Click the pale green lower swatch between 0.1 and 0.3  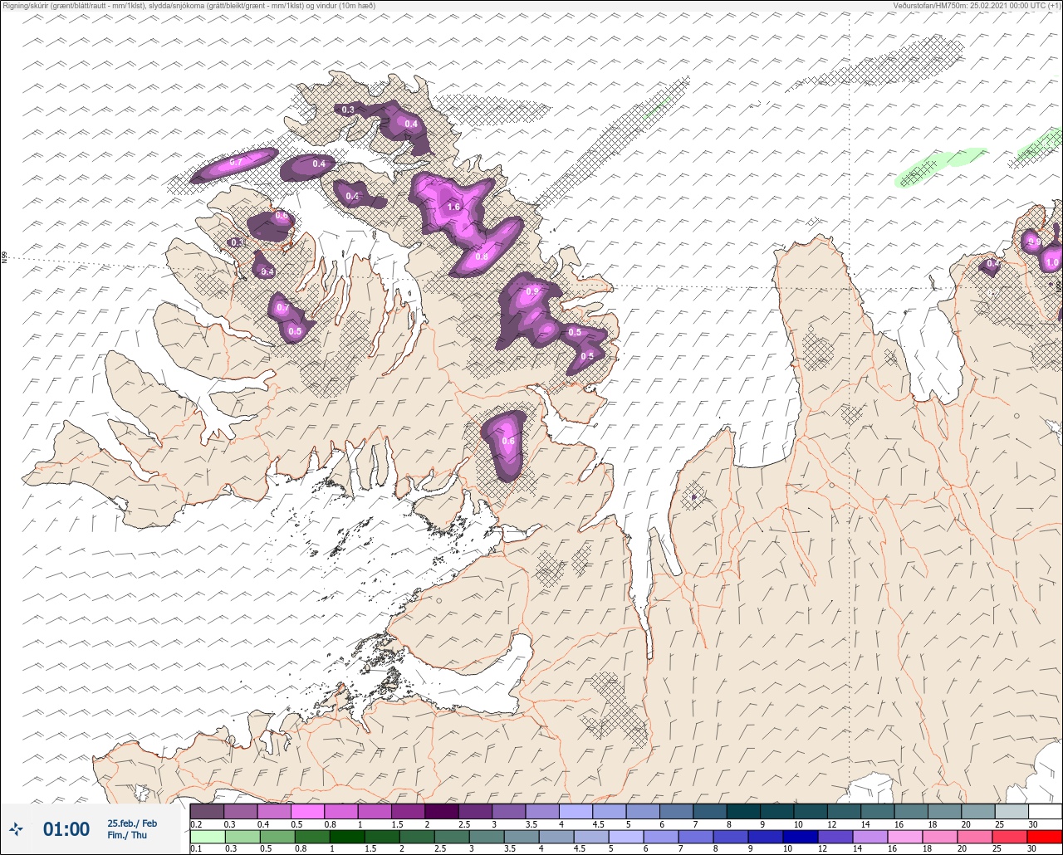click(x=207, y=837)
